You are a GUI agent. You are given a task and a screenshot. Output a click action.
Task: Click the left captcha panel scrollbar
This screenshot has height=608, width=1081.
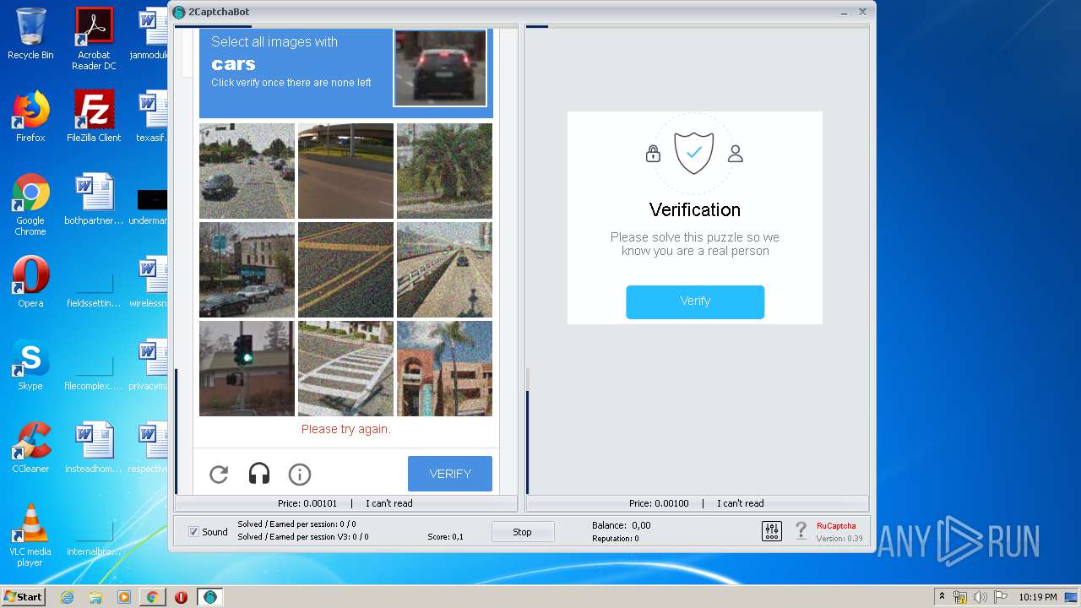point(177,431)
